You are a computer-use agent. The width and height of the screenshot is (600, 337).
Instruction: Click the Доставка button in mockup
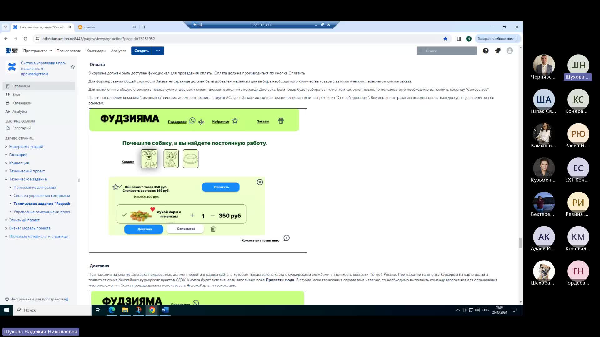[x=144, y=229]
